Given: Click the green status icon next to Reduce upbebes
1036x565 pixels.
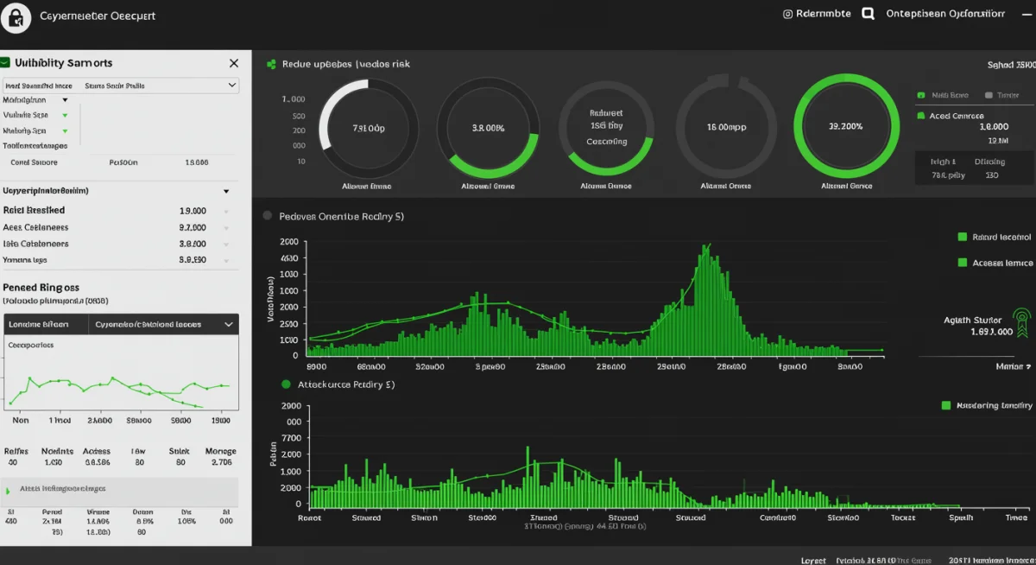Looking at the screenshot, I should 270,64.
